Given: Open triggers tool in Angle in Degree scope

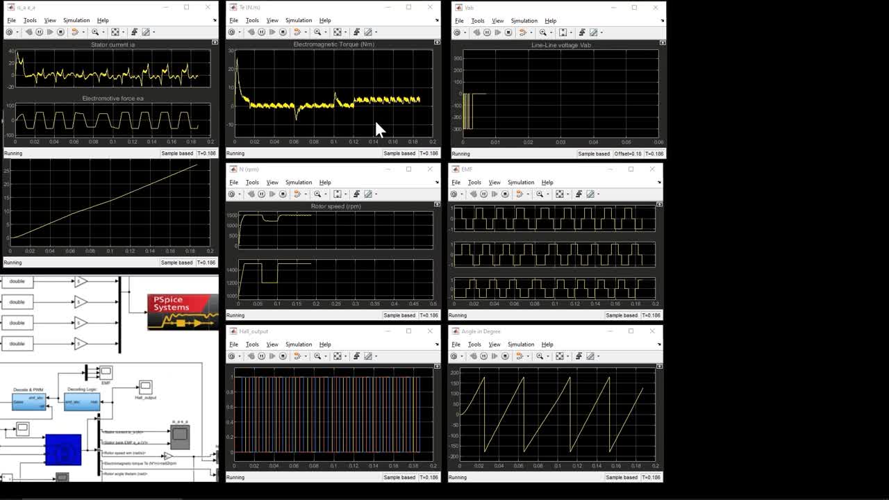Looking at the screenshot, I should click(x=579, y=356).
